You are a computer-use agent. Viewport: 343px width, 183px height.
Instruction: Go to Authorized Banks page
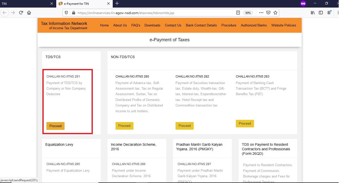tap(254, 25)
